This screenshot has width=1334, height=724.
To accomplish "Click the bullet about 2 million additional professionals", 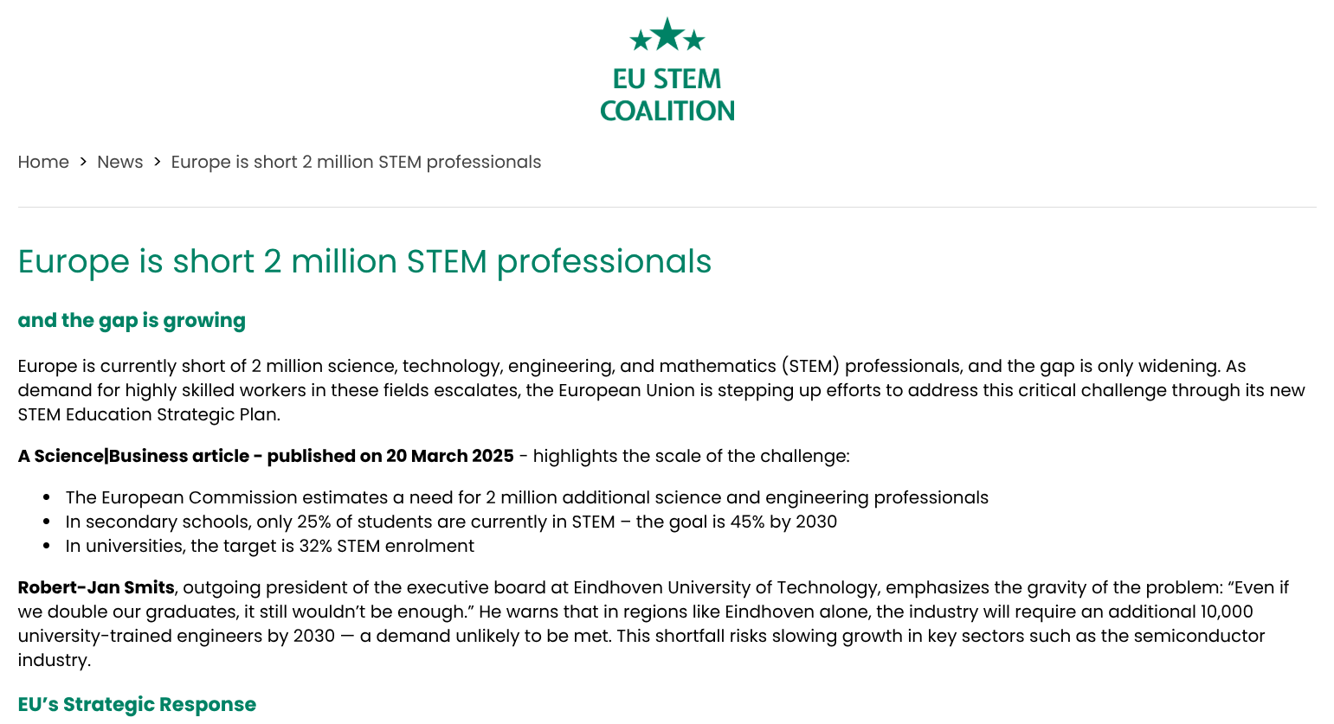I will [x=527, y=497].
